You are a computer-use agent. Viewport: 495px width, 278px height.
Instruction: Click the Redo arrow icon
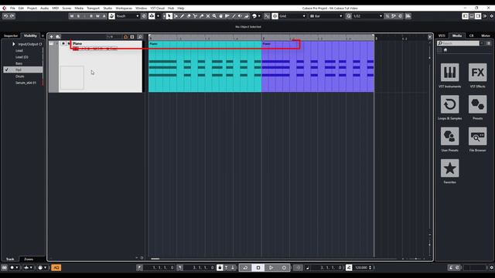[x=12, y=16]
